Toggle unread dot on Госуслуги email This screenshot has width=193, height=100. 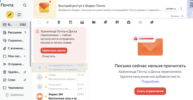(x=46, y=87)
